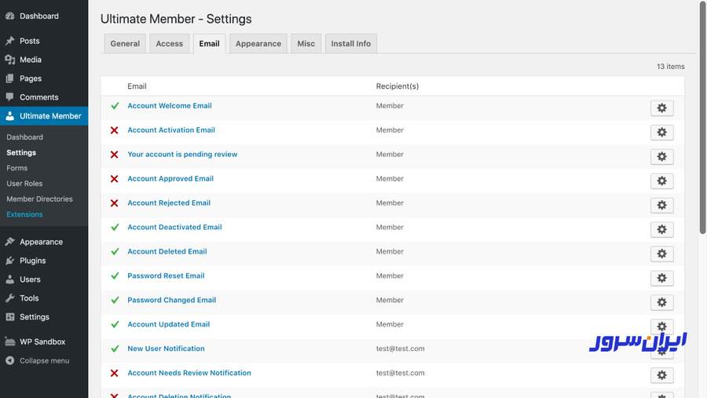
Task: Switch to the Access tab
Action: pos(170,44)
